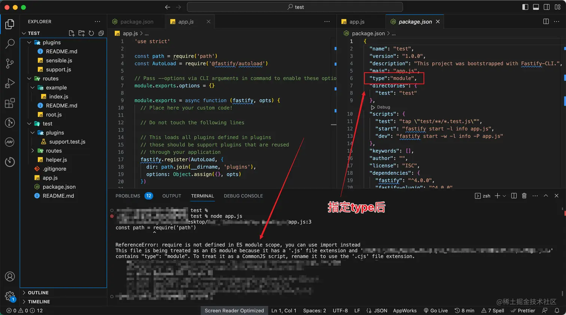Open the DEBUG CONSOLE panel tab

tap(243, 196)
